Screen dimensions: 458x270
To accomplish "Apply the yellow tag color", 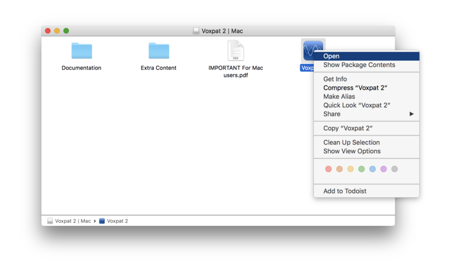I will click(x=350, y=169).
